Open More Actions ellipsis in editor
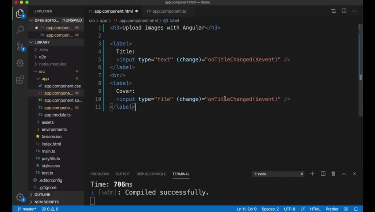375x212 pixels. (x=354, y=11)
